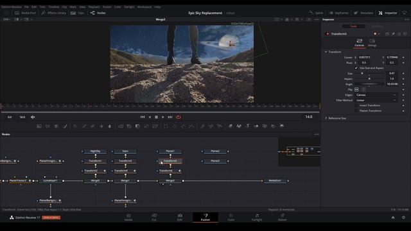Click the Angle value field
Image resolution: width=411 pixels, height=231 pixels.
(x=392, y=84)
